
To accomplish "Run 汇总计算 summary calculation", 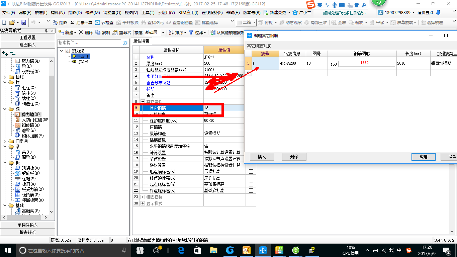I will tap(81, 22).
